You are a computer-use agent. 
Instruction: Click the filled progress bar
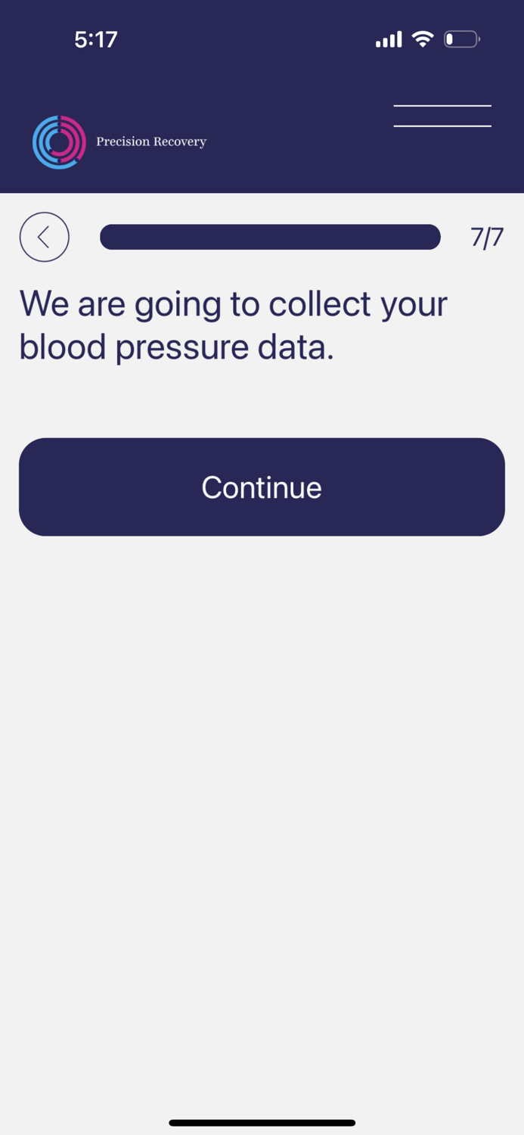[x=270, y=237]
